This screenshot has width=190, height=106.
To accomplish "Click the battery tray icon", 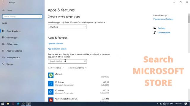I will coord(161,104).
